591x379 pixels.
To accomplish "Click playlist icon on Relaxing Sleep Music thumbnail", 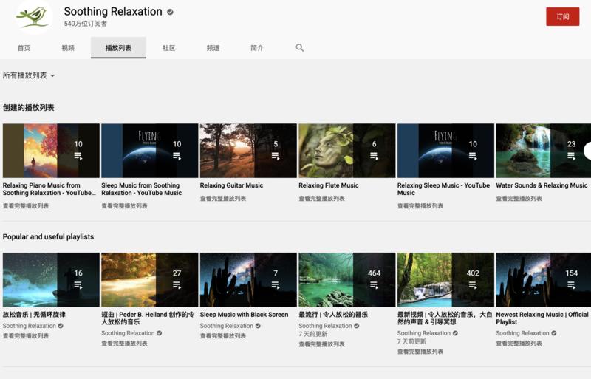I will point(473,156).
